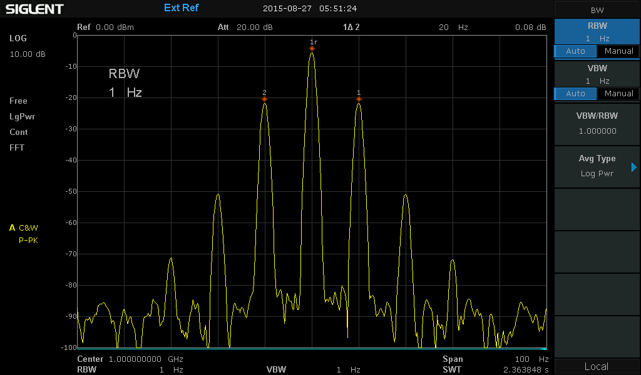The height and width of the screenshot is (375, 641).
Task: Click the -100 axis label
Action: pos(69,347)
